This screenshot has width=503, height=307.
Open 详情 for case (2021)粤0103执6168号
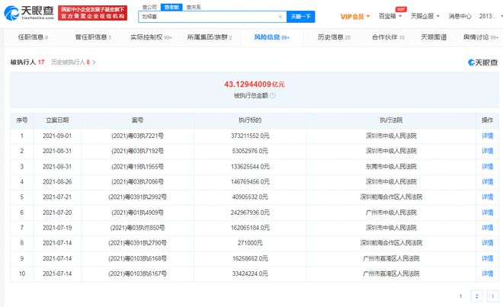pos(487,258)
